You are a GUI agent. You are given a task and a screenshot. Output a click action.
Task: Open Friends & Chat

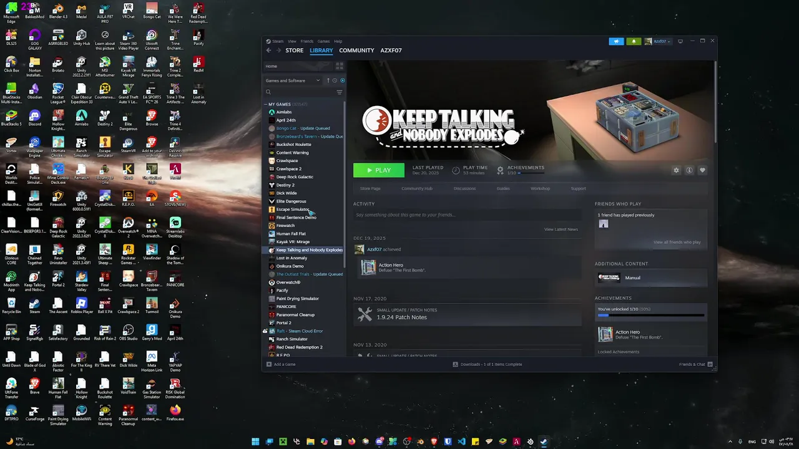[695, 364]
